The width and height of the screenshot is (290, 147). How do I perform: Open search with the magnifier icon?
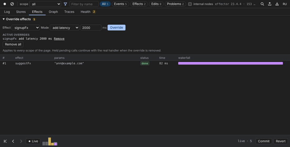262,4
